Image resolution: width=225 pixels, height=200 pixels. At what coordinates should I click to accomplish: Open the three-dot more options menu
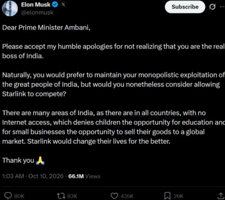tap(223, 7)
